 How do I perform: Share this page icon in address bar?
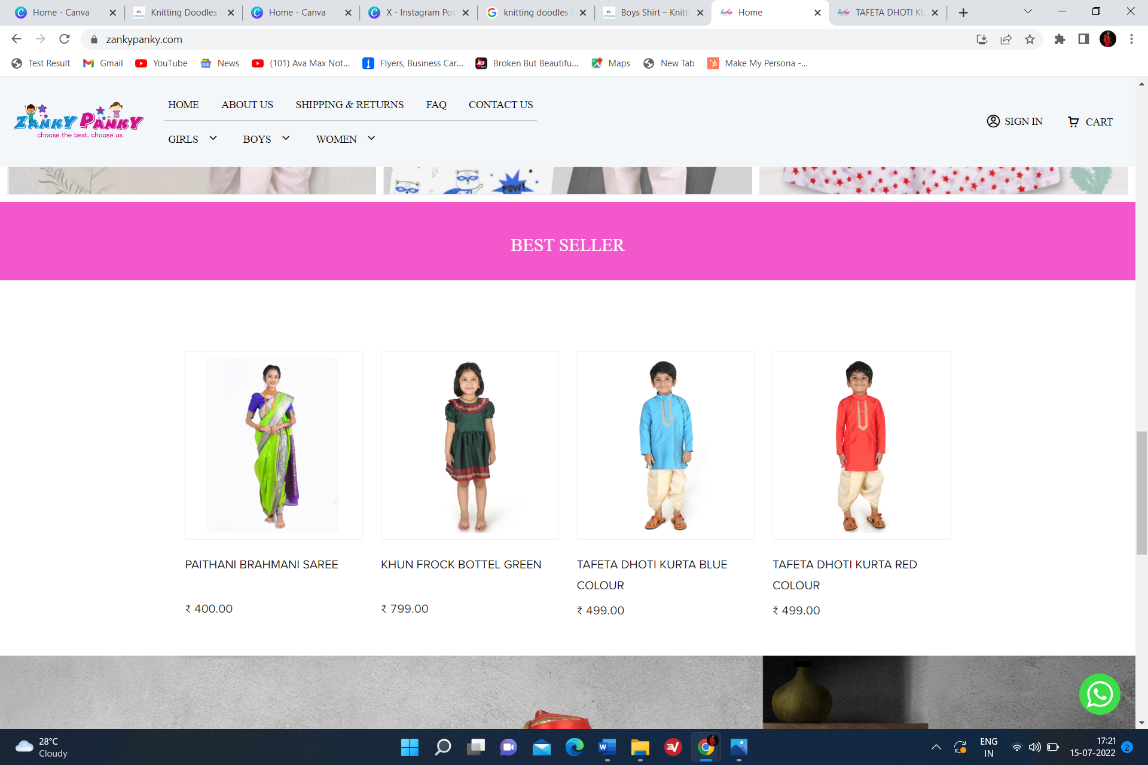(x=1006, y=39)
